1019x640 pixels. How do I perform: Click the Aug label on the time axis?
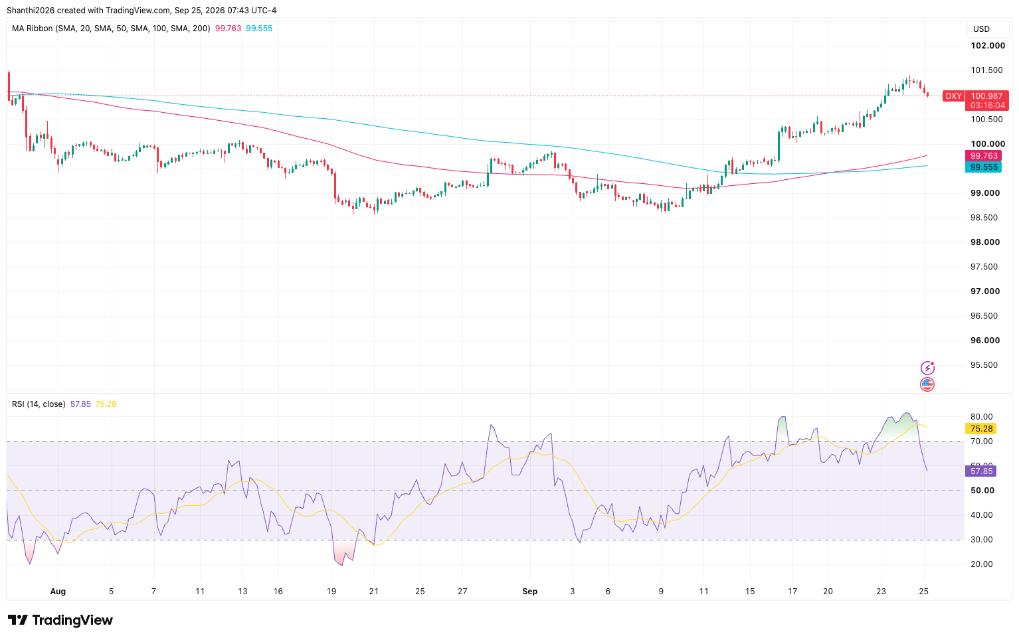[x=58, y=591]
